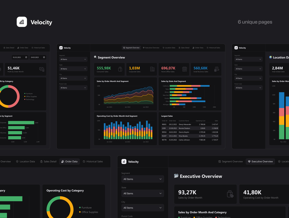Expand the City dropdown in the Executive Overview window

[143, 208]
